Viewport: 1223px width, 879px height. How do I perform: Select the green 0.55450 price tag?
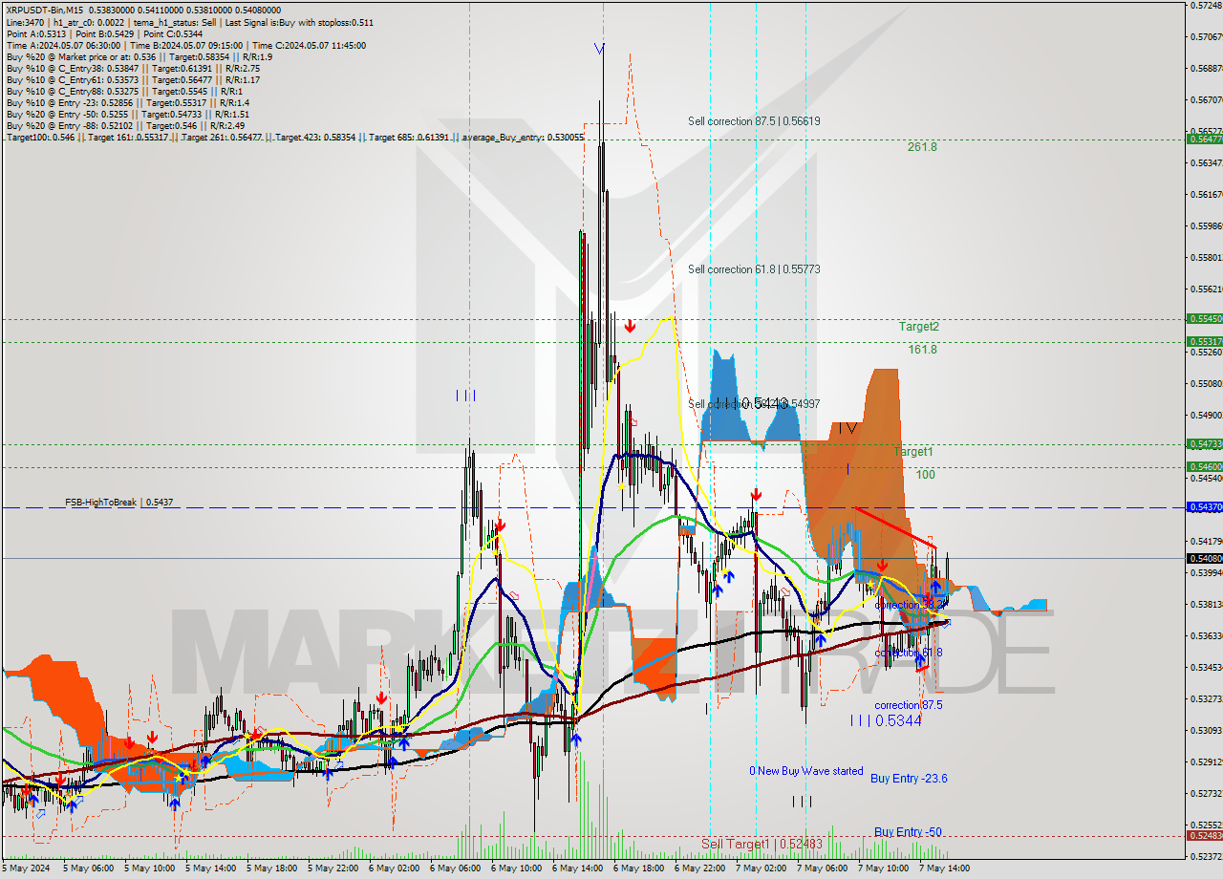[1203, 319]
